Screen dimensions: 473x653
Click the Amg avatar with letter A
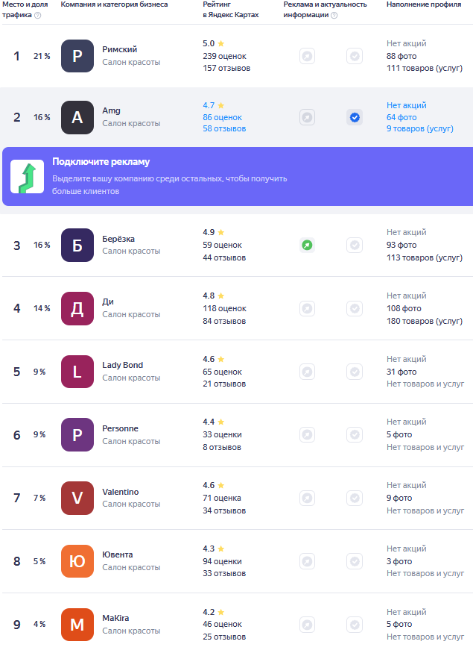tap(77, 117)
